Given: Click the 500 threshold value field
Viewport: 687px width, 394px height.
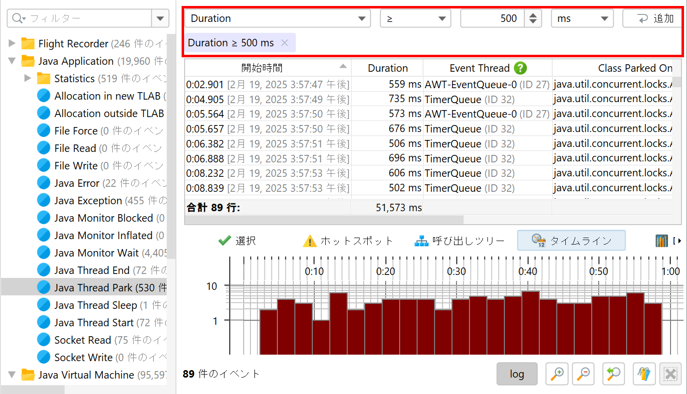Looking at the screenshot, I should pyautogui.click(x=492, y=19).
